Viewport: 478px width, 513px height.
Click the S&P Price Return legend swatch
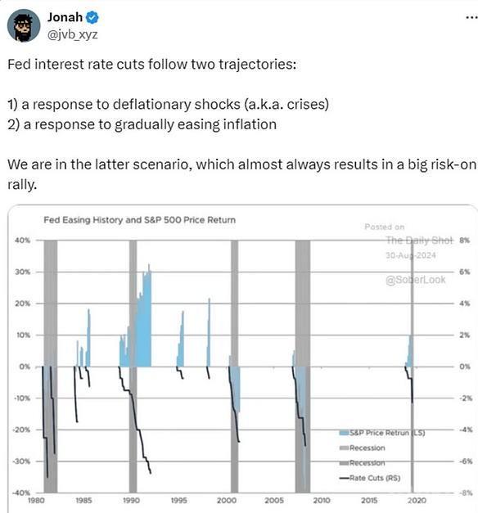(x=344, y=433)
